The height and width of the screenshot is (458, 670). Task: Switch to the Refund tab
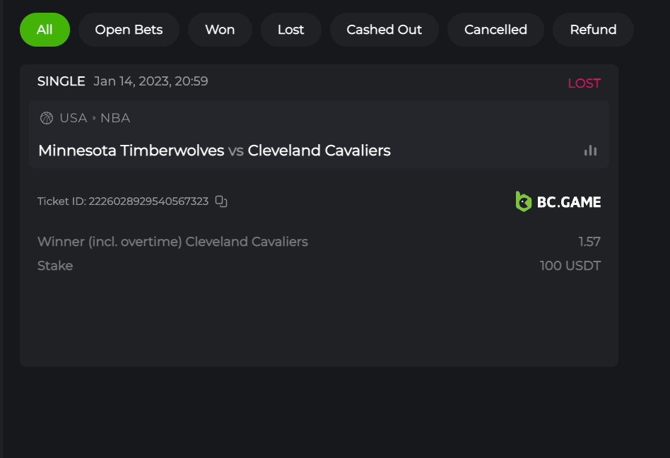[593, 30]
